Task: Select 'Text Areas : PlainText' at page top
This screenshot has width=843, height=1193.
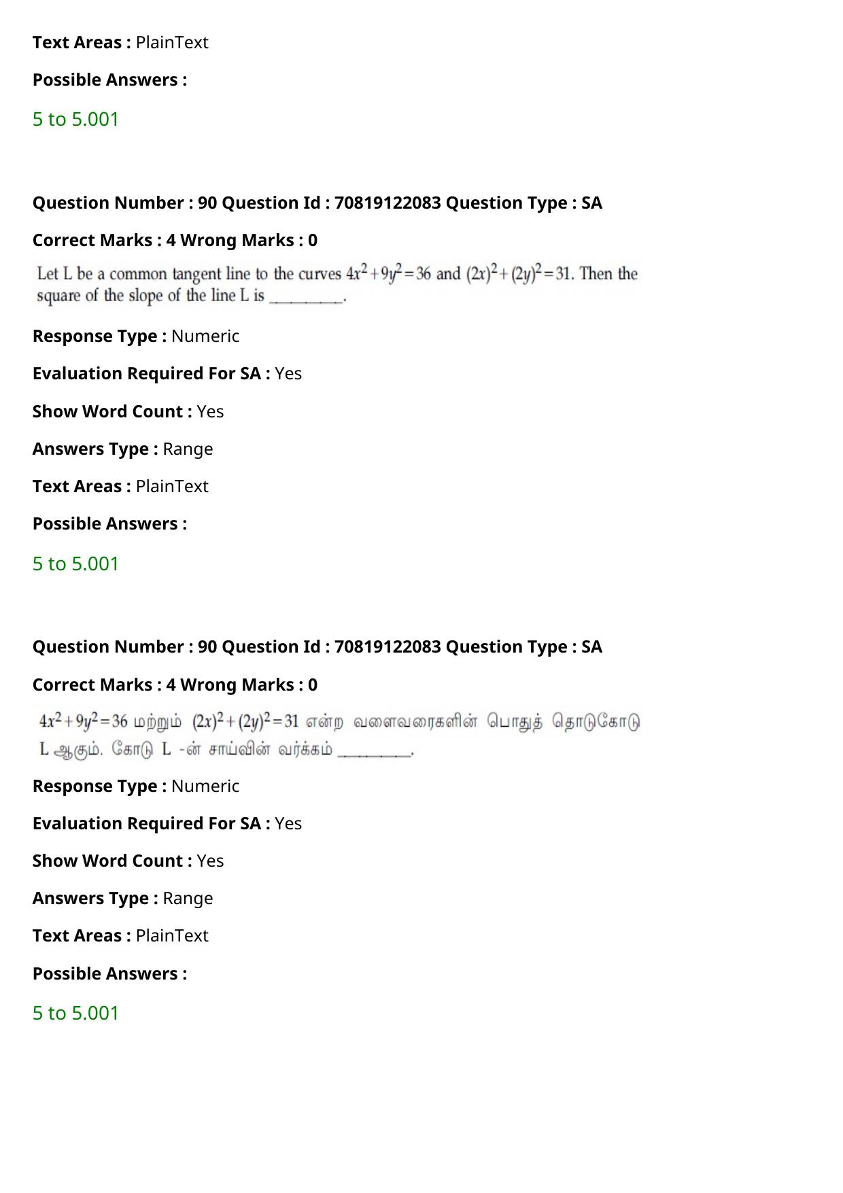Action: click(x=120, y=42)
